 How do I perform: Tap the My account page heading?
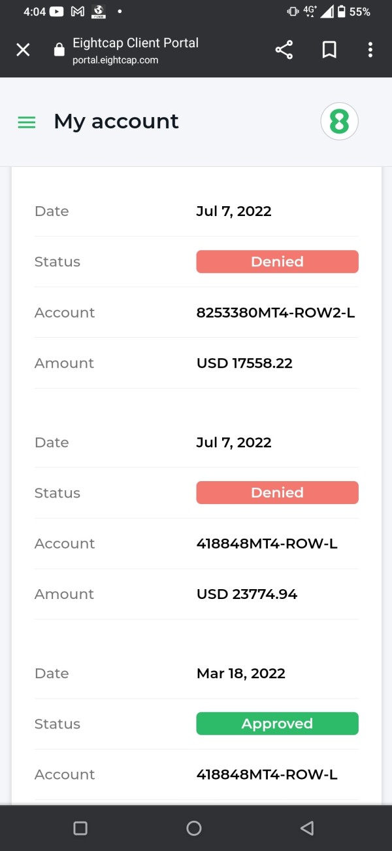coord(116,122)
